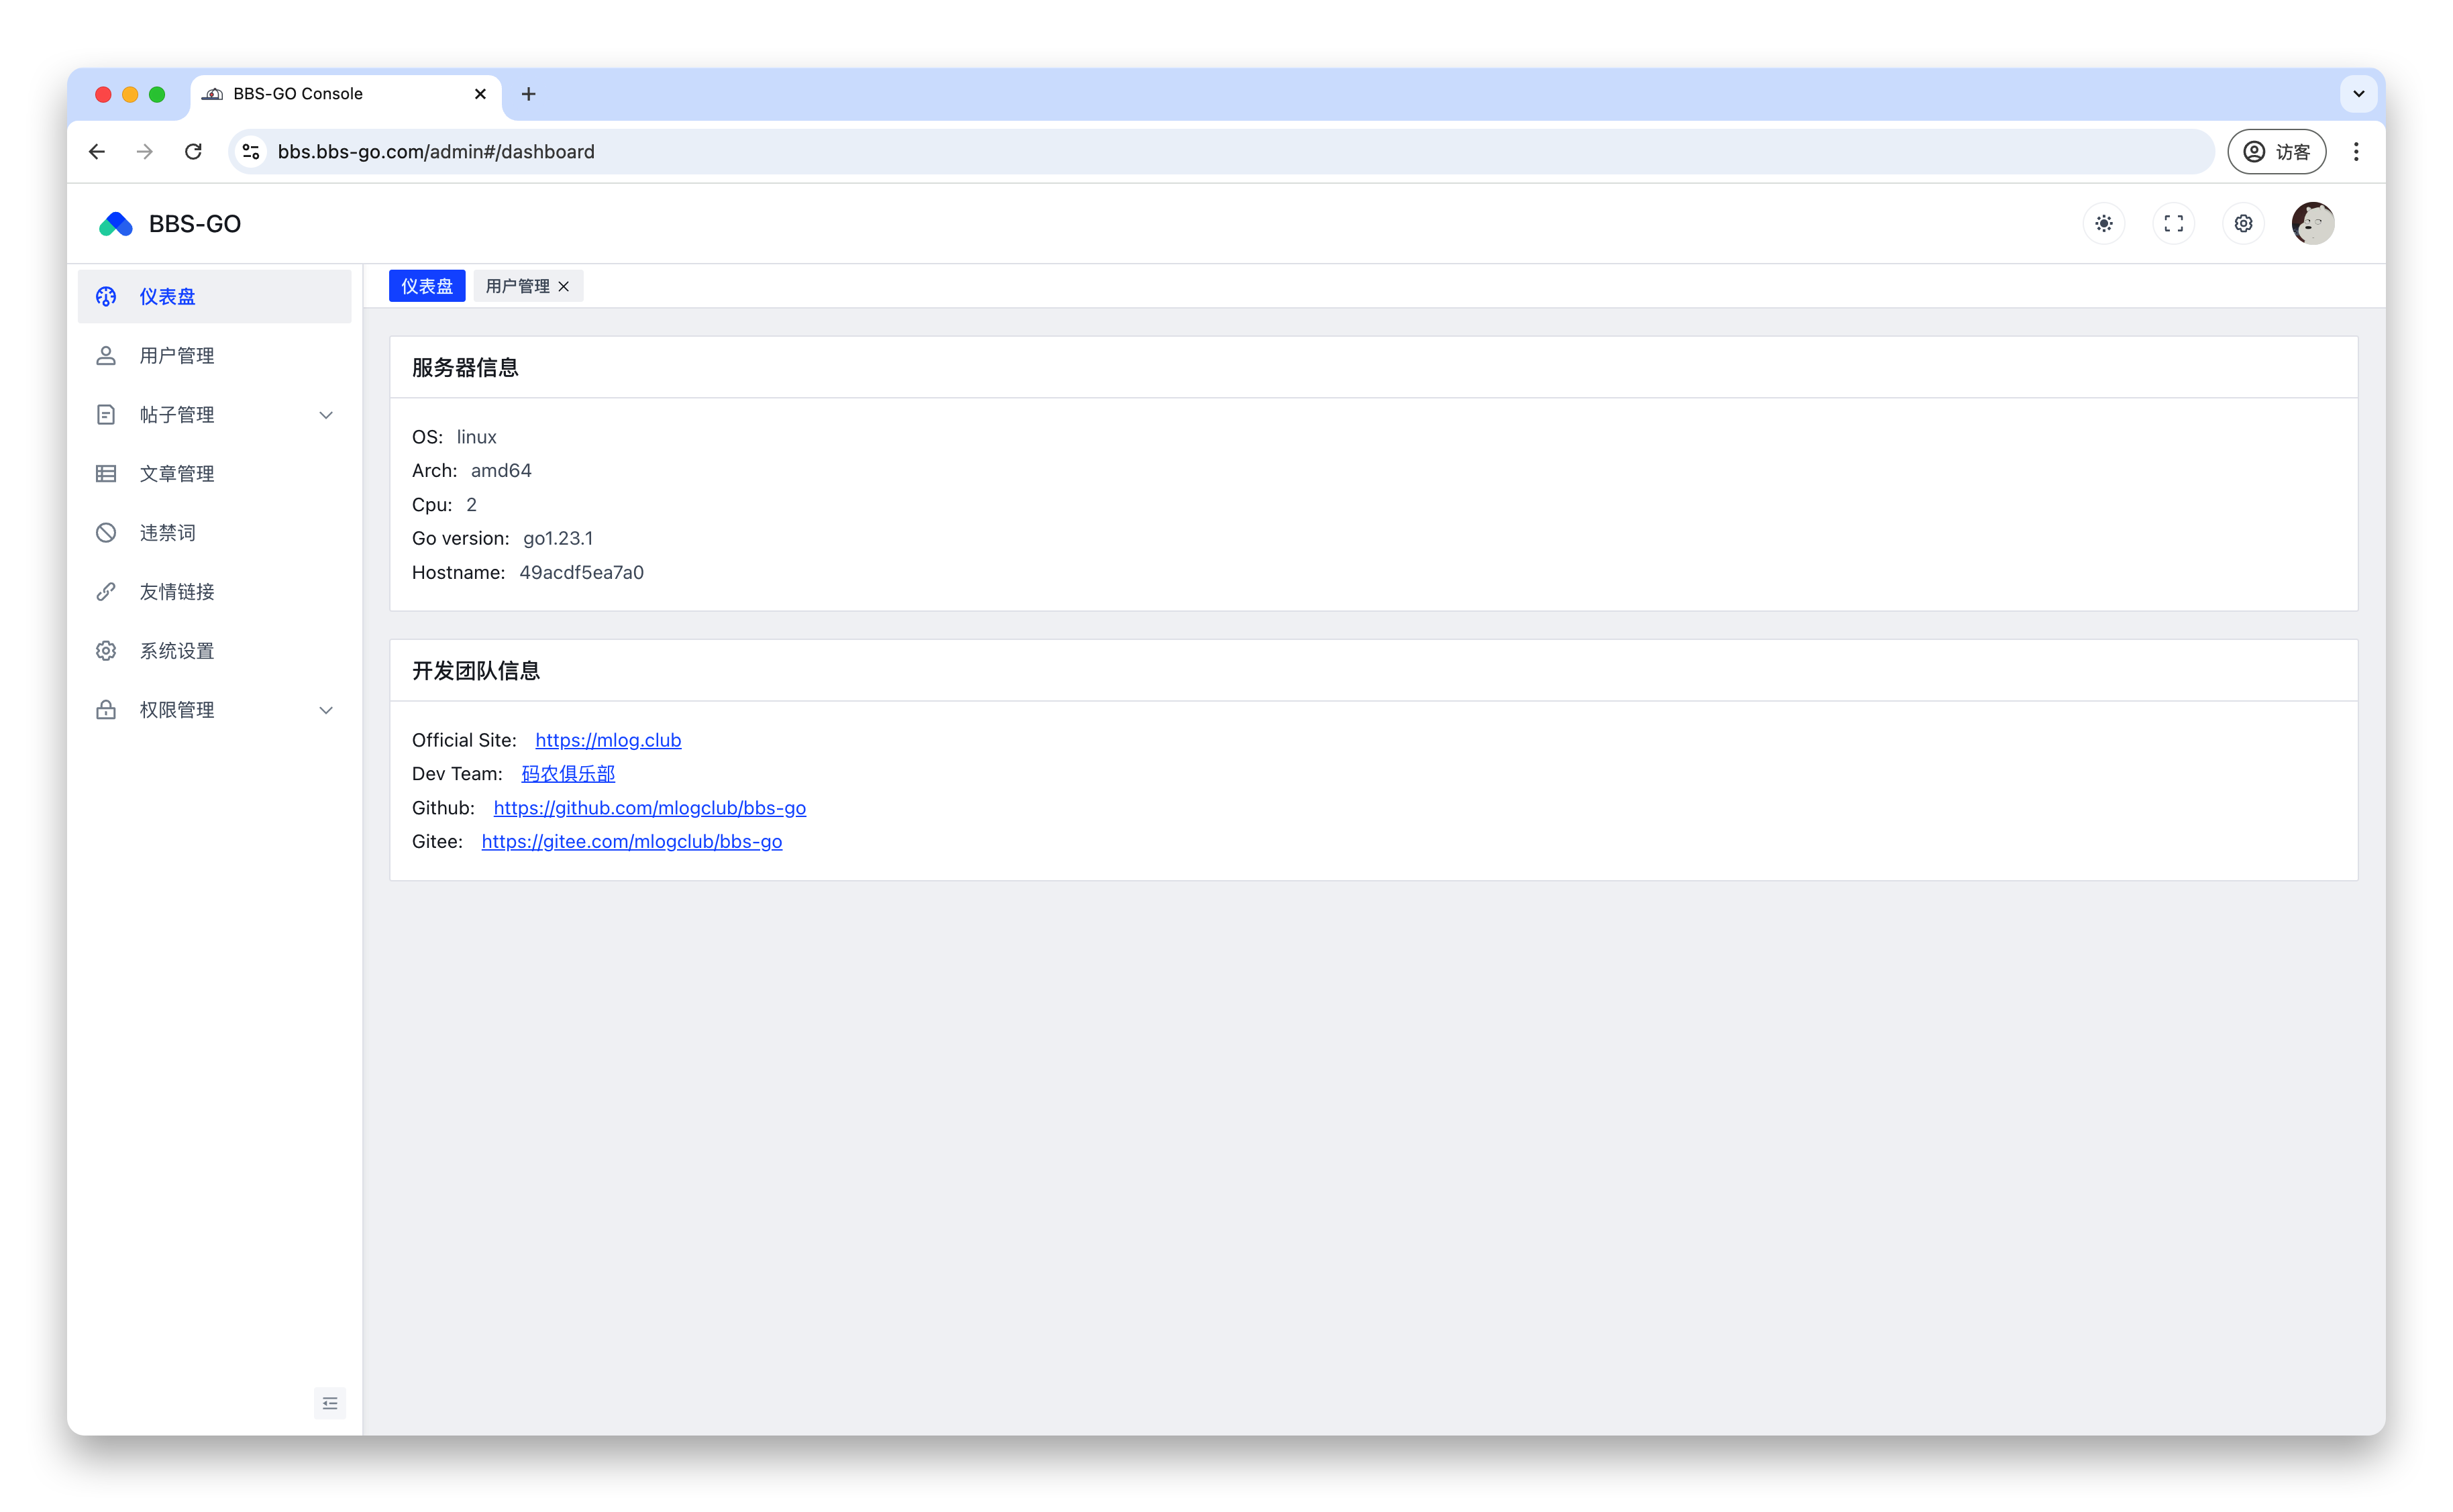Open the user avatar menu
Screen dimensions: 2453x1512
(2313, 223)
